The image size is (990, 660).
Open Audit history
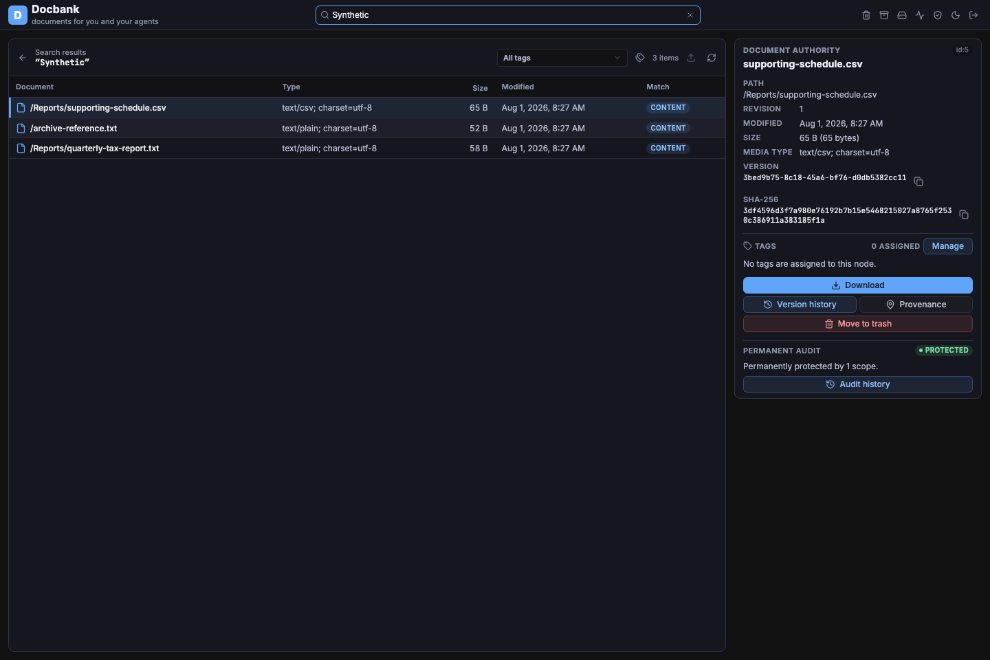(x=857, y=384)
